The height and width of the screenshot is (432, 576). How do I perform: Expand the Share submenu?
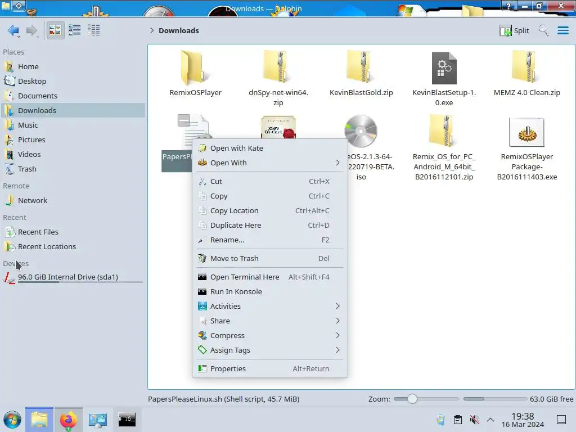coord(269,321)
